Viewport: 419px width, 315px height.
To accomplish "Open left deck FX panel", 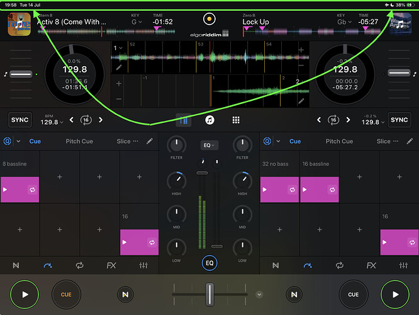I will (x=111, y=265).
